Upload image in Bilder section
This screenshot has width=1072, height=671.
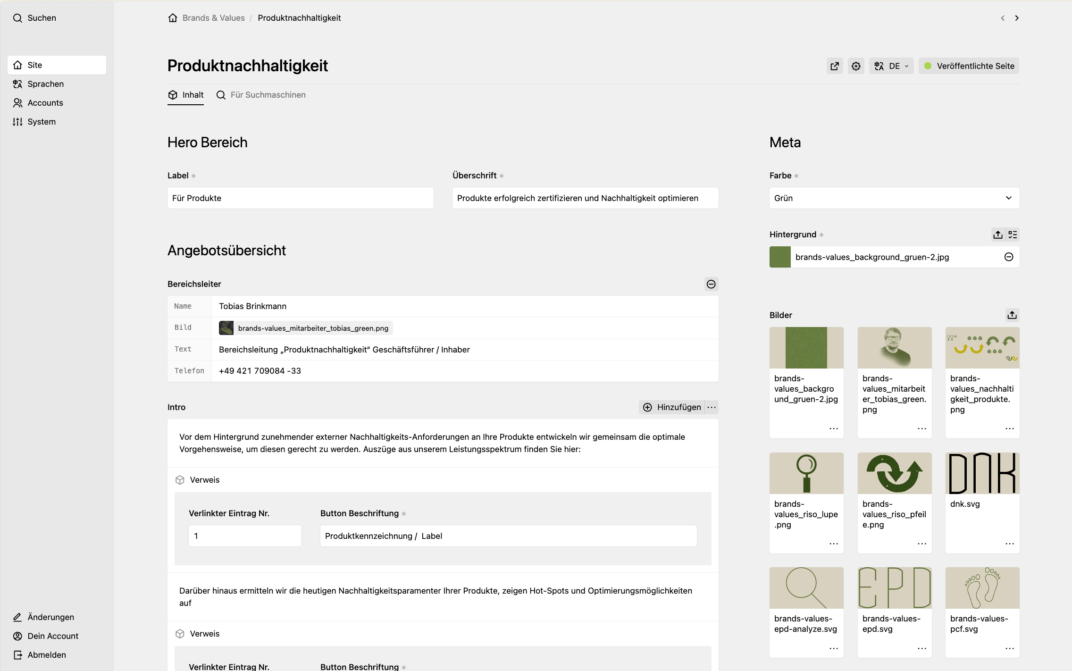1012,315
